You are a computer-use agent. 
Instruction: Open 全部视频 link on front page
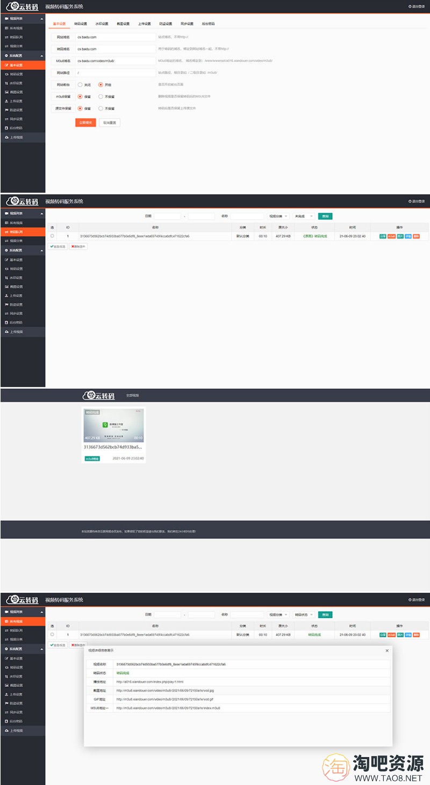click(x=132, y=395)
